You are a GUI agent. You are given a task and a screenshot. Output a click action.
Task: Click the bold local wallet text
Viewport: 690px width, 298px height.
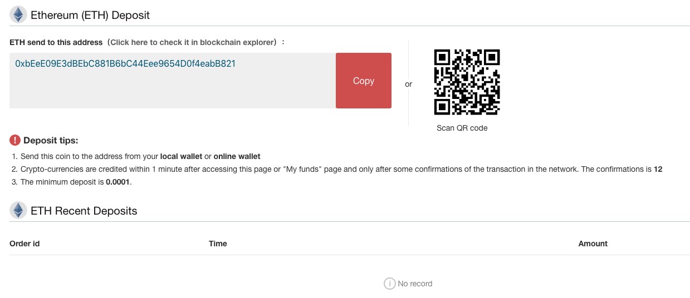coord(181,156)
